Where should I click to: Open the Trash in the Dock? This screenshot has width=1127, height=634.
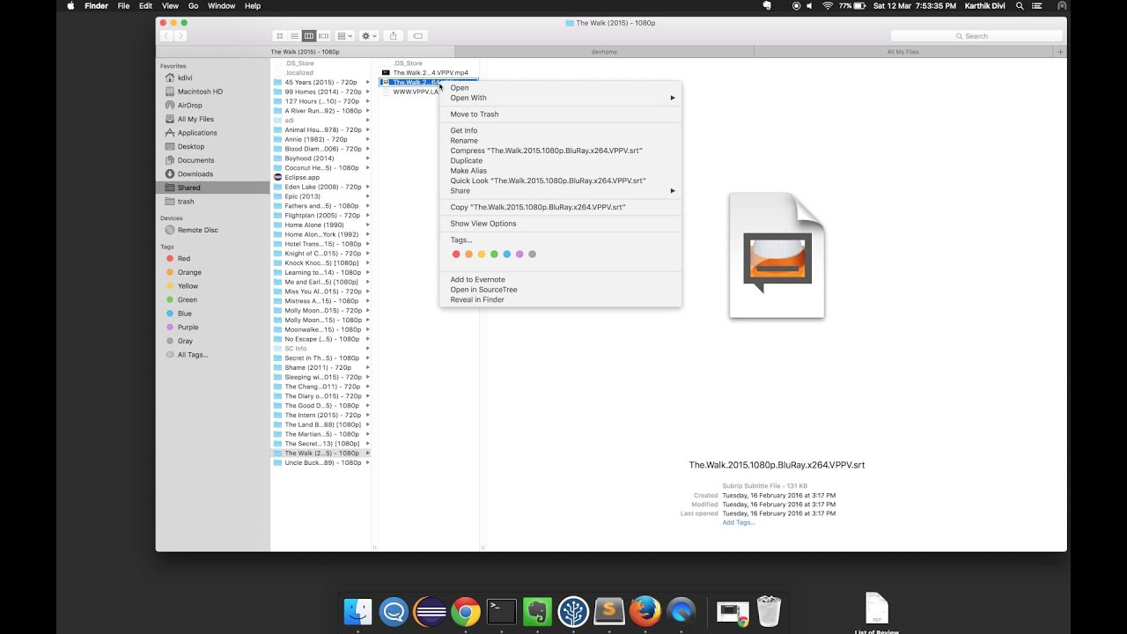coord(769,611)
